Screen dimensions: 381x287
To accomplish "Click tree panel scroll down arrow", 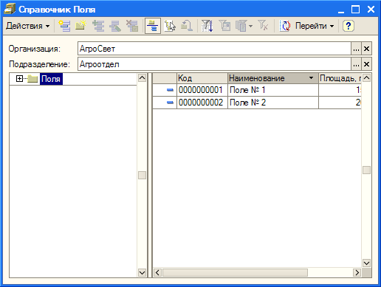I will 142,272.
